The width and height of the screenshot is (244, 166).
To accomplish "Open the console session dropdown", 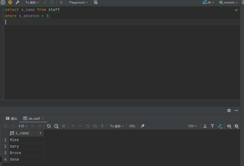I will (228, 3).
